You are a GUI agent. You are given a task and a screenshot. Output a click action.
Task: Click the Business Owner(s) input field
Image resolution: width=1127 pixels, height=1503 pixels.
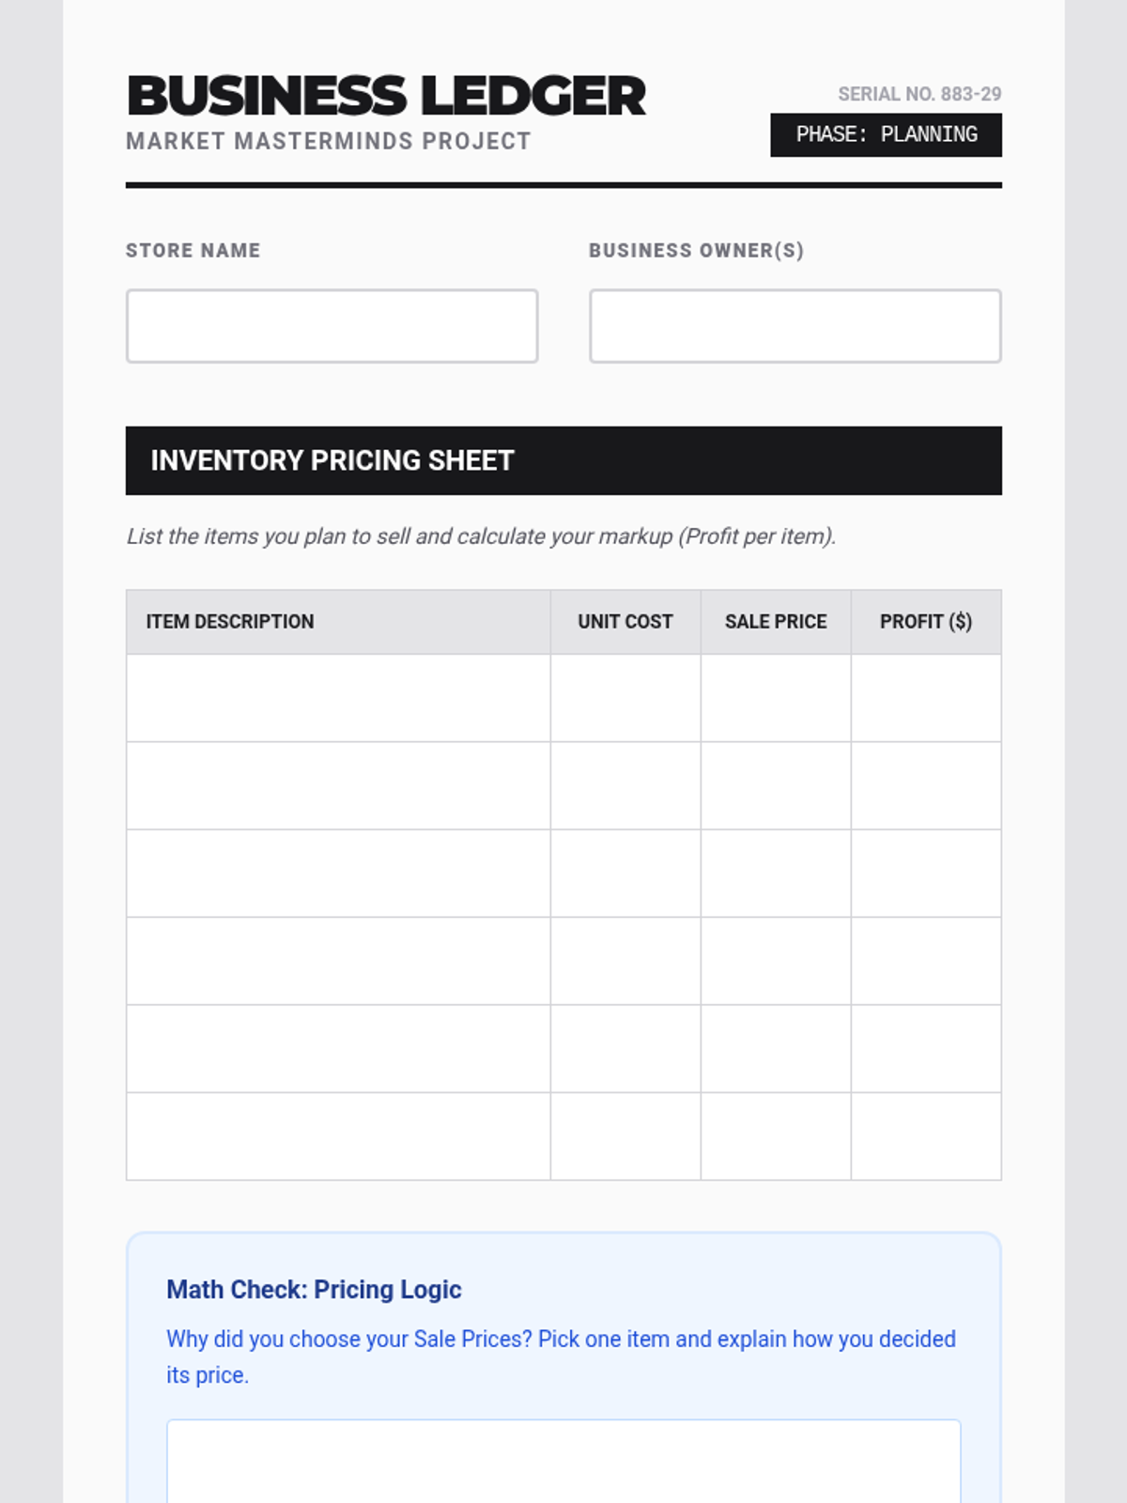[x=795, y=326]
